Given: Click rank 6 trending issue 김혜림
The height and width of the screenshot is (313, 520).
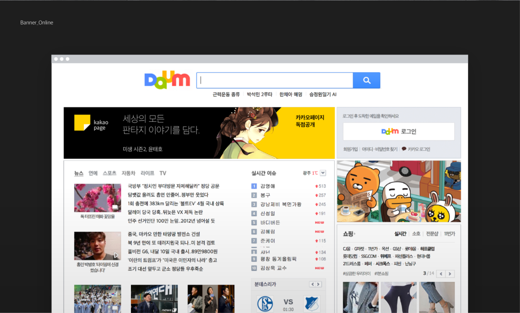Looking at the screenshot, I should click(x=268, y=232).
